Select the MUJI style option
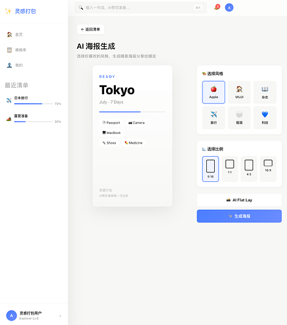Screen dimensions: 287x325 pyautogui.click(x=239, y=92)
